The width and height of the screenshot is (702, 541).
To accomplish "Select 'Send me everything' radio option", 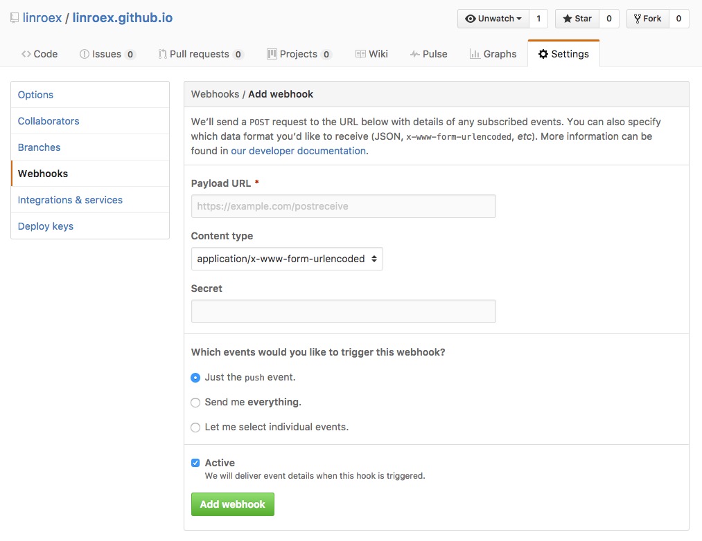I will pos(195,403).
